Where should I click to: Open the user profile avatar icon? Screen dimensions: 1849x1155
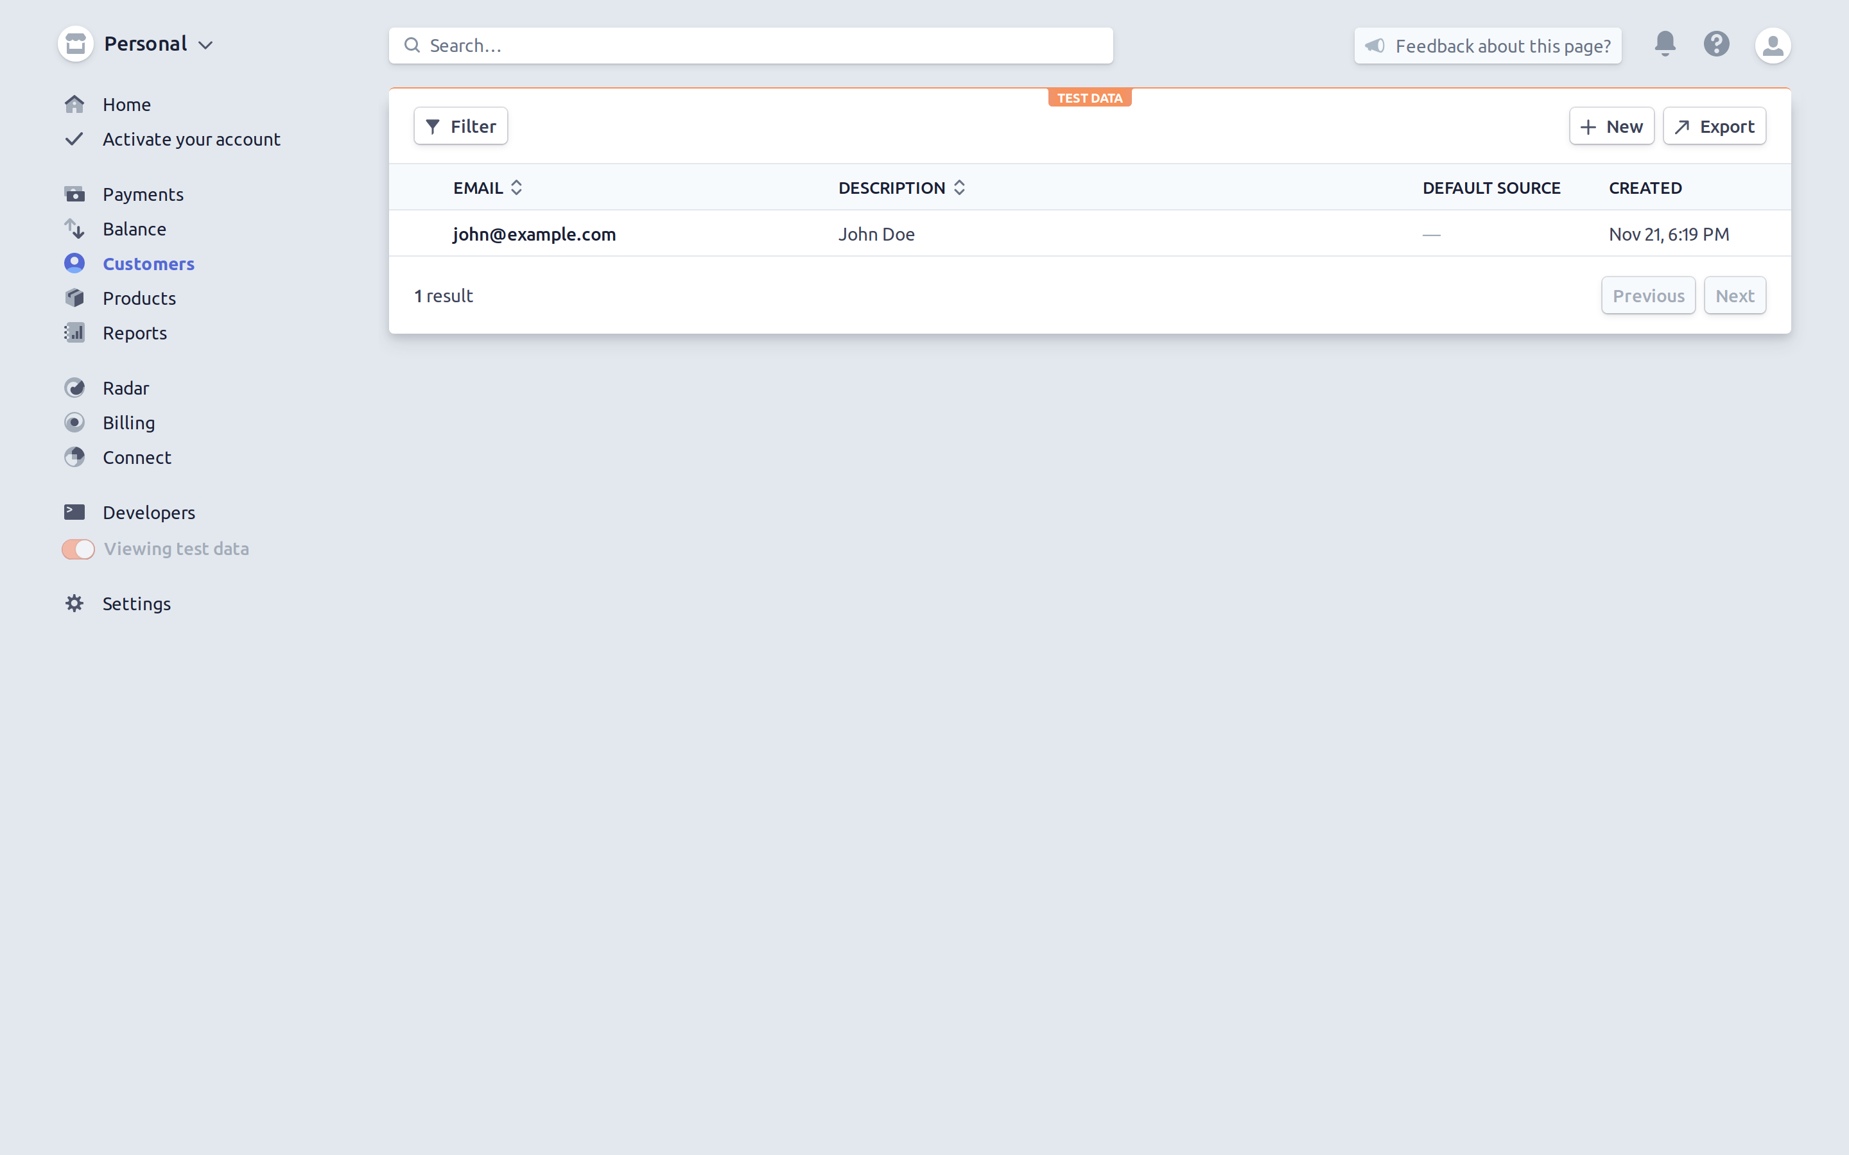point(1773,46)
